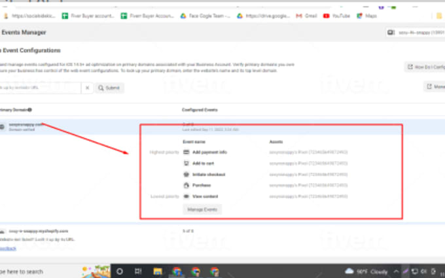Select the View content event name
The image size is (445, 278).
(205, 196)
